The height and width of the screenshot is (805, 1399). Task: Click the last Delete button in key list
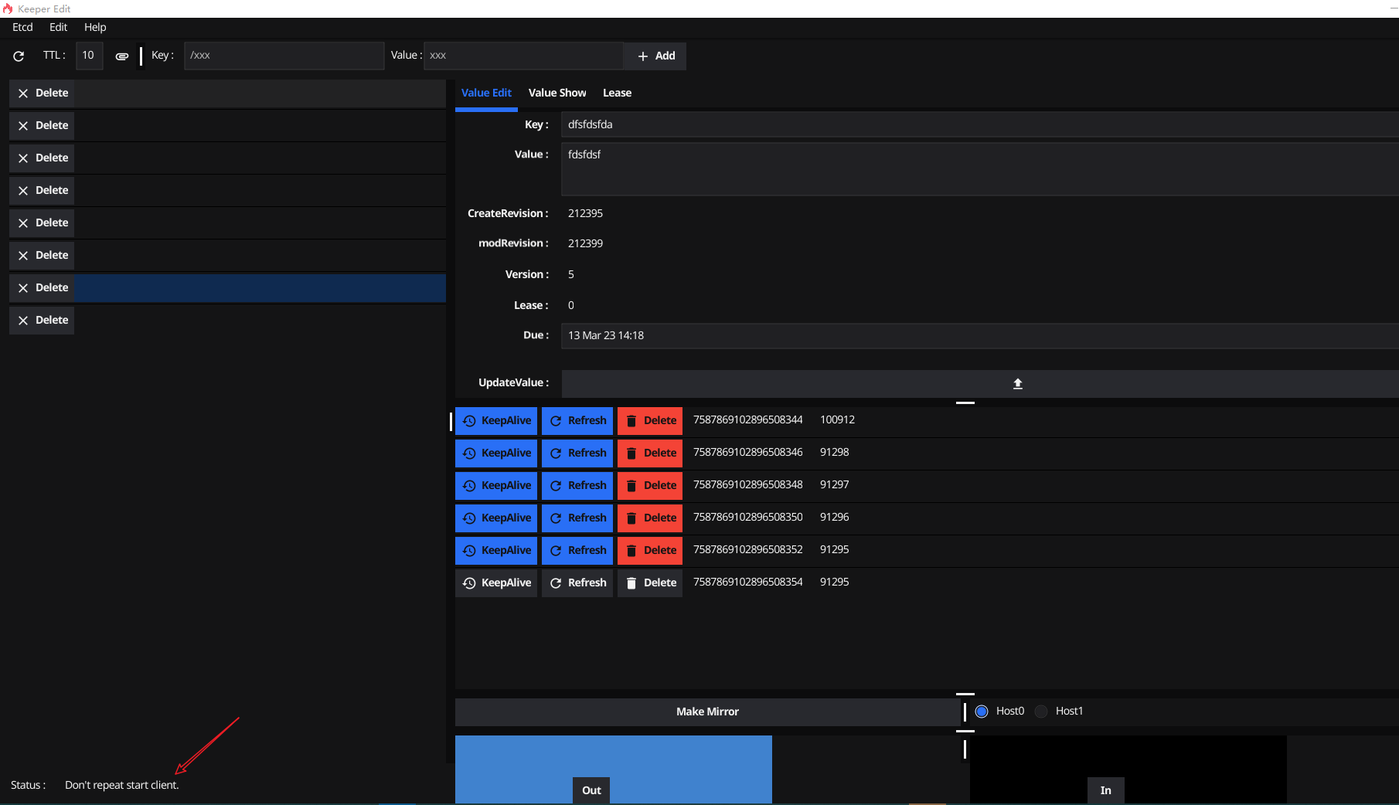[42, 321]
